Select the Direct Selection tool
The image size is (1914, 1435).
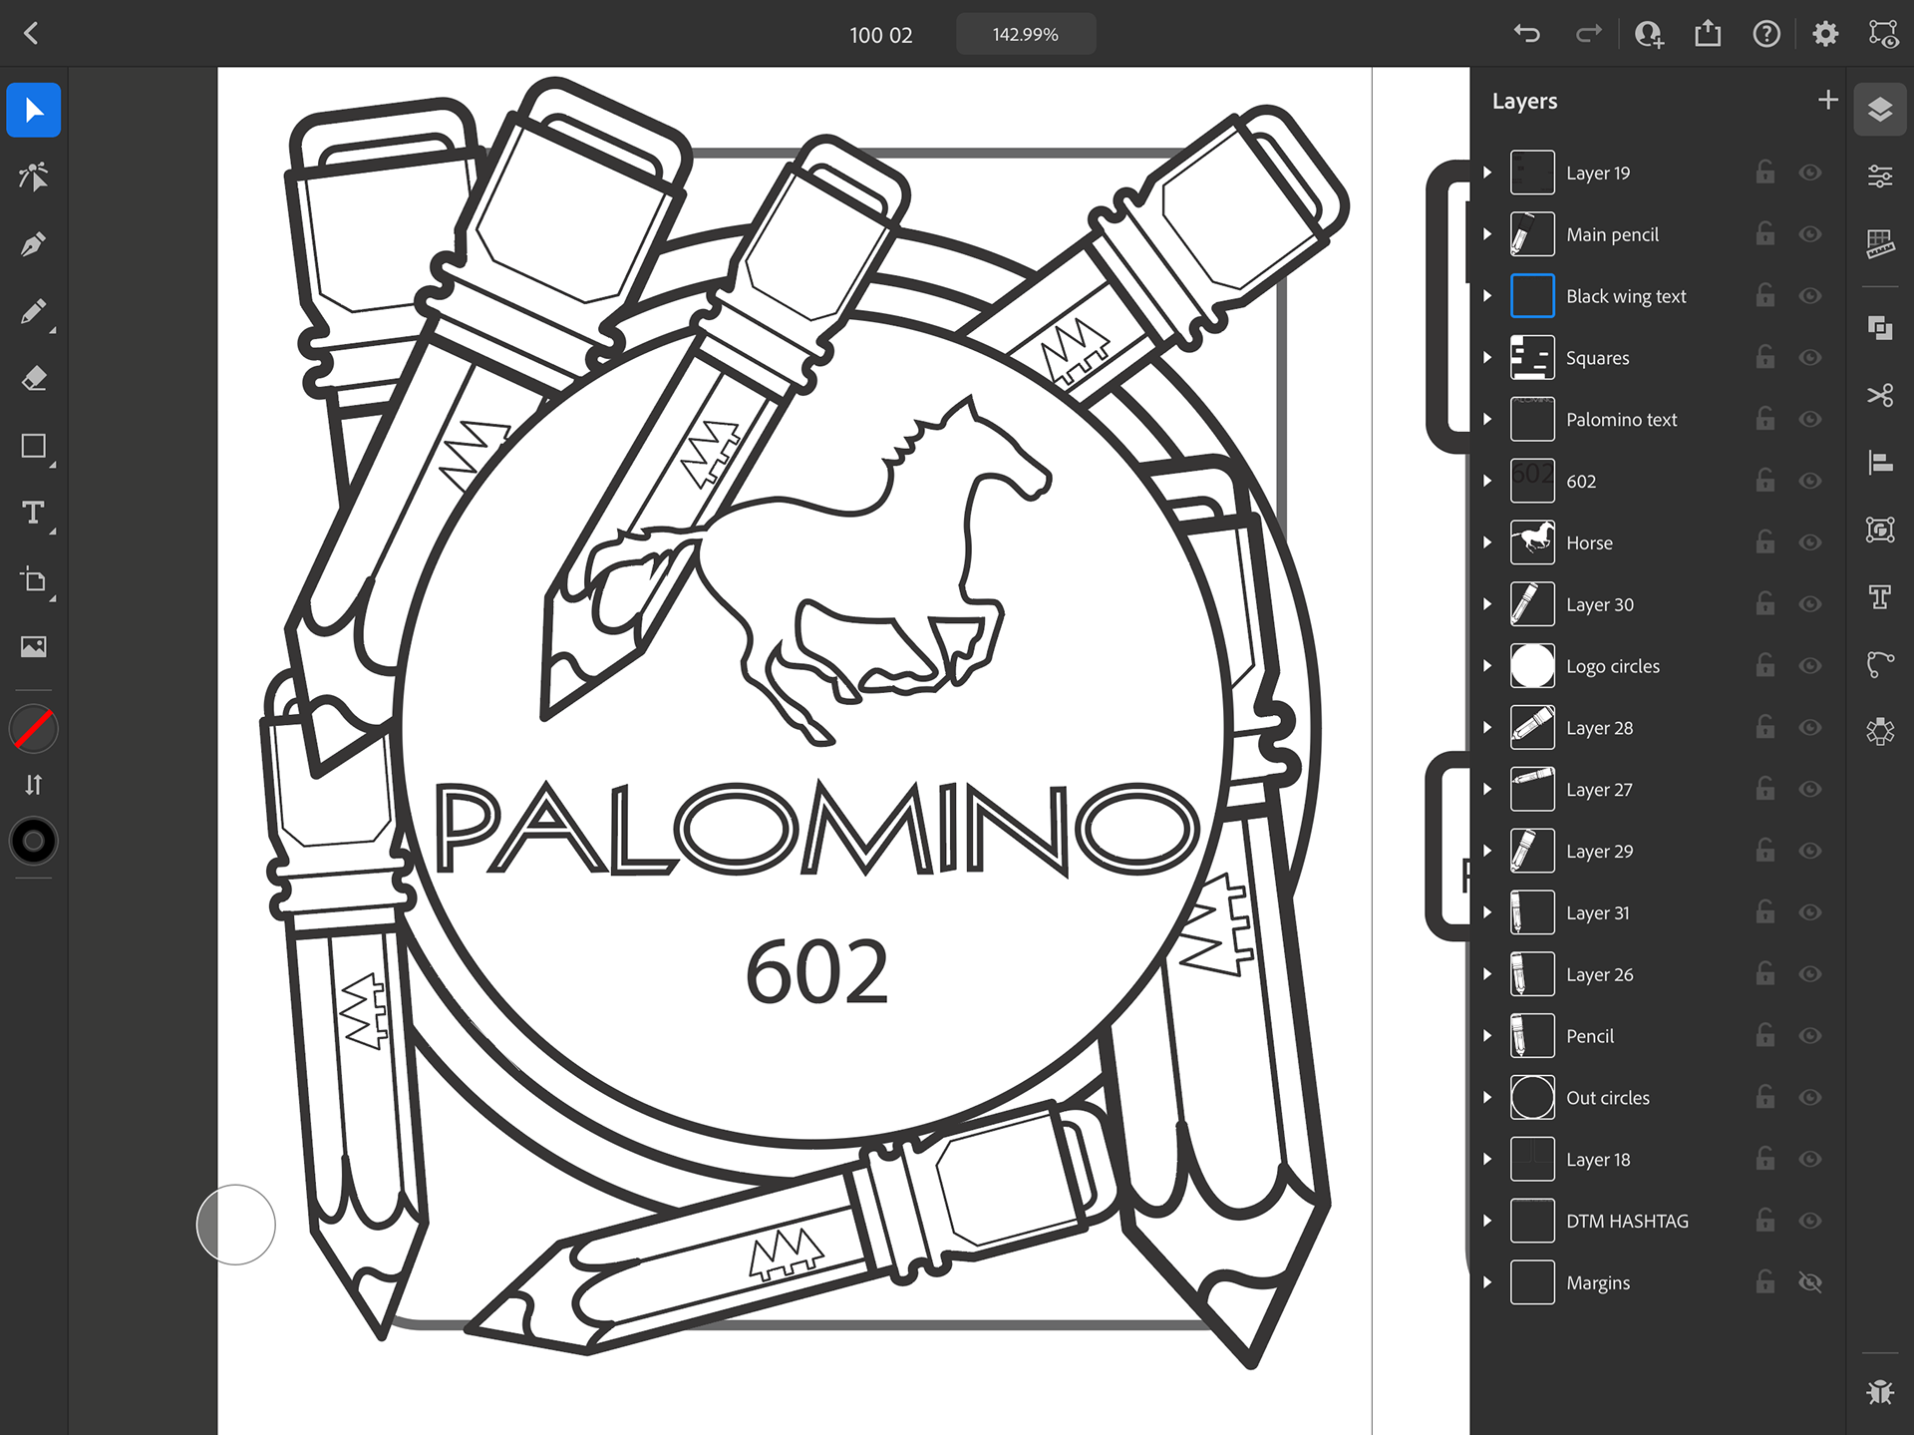[x=34, y=177]
